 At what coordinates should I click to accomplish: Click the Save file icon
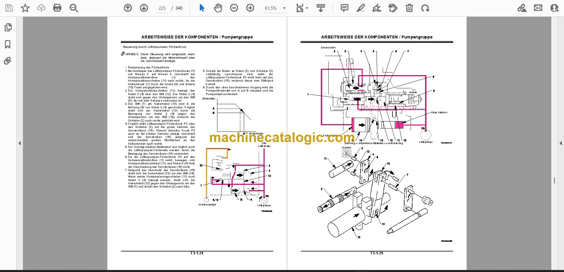click(9, 8)
